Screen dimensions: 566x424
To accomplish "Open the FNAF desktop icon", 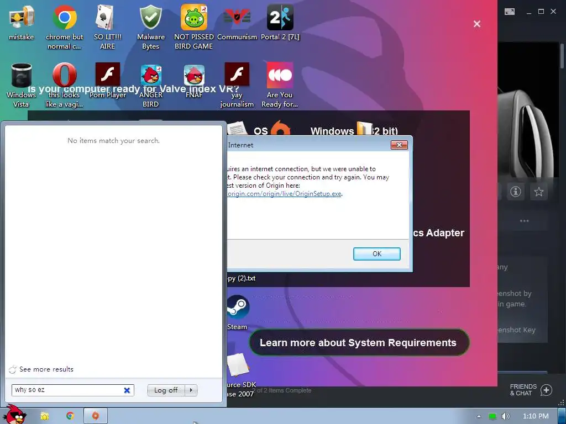I will point(194,81).
